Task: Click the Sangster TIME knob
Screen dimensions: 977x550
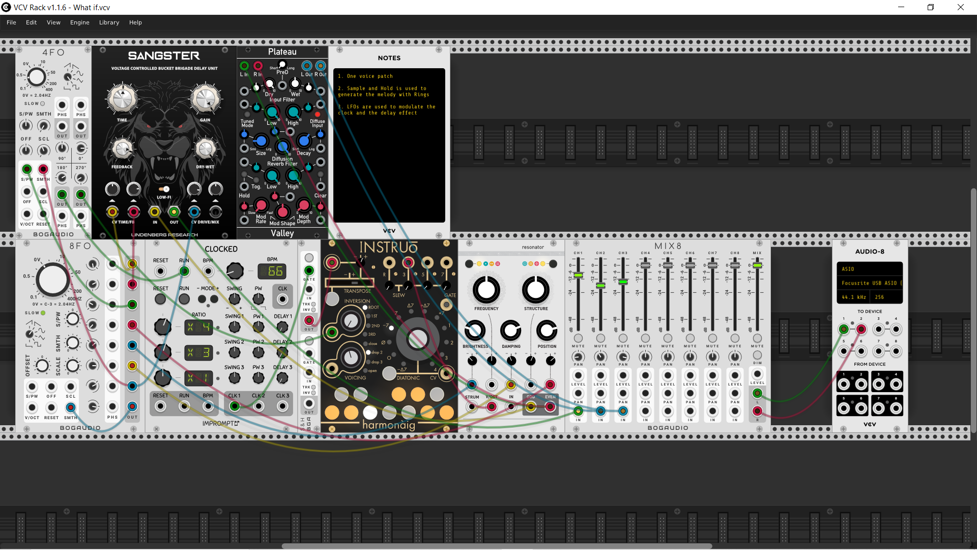Action: [122, 99]
